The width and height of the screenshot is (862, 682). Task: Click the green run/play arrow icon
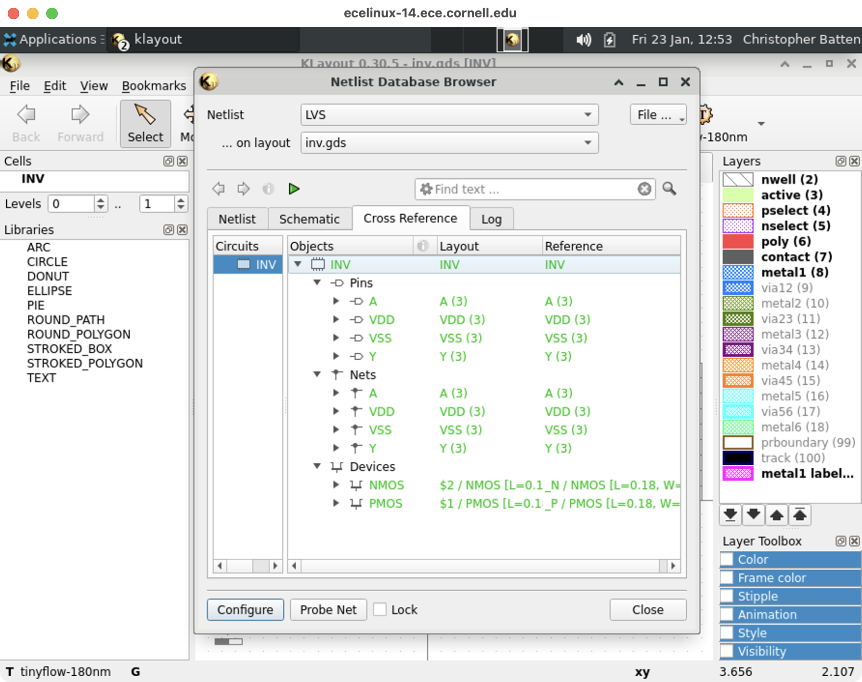[294, 189]
